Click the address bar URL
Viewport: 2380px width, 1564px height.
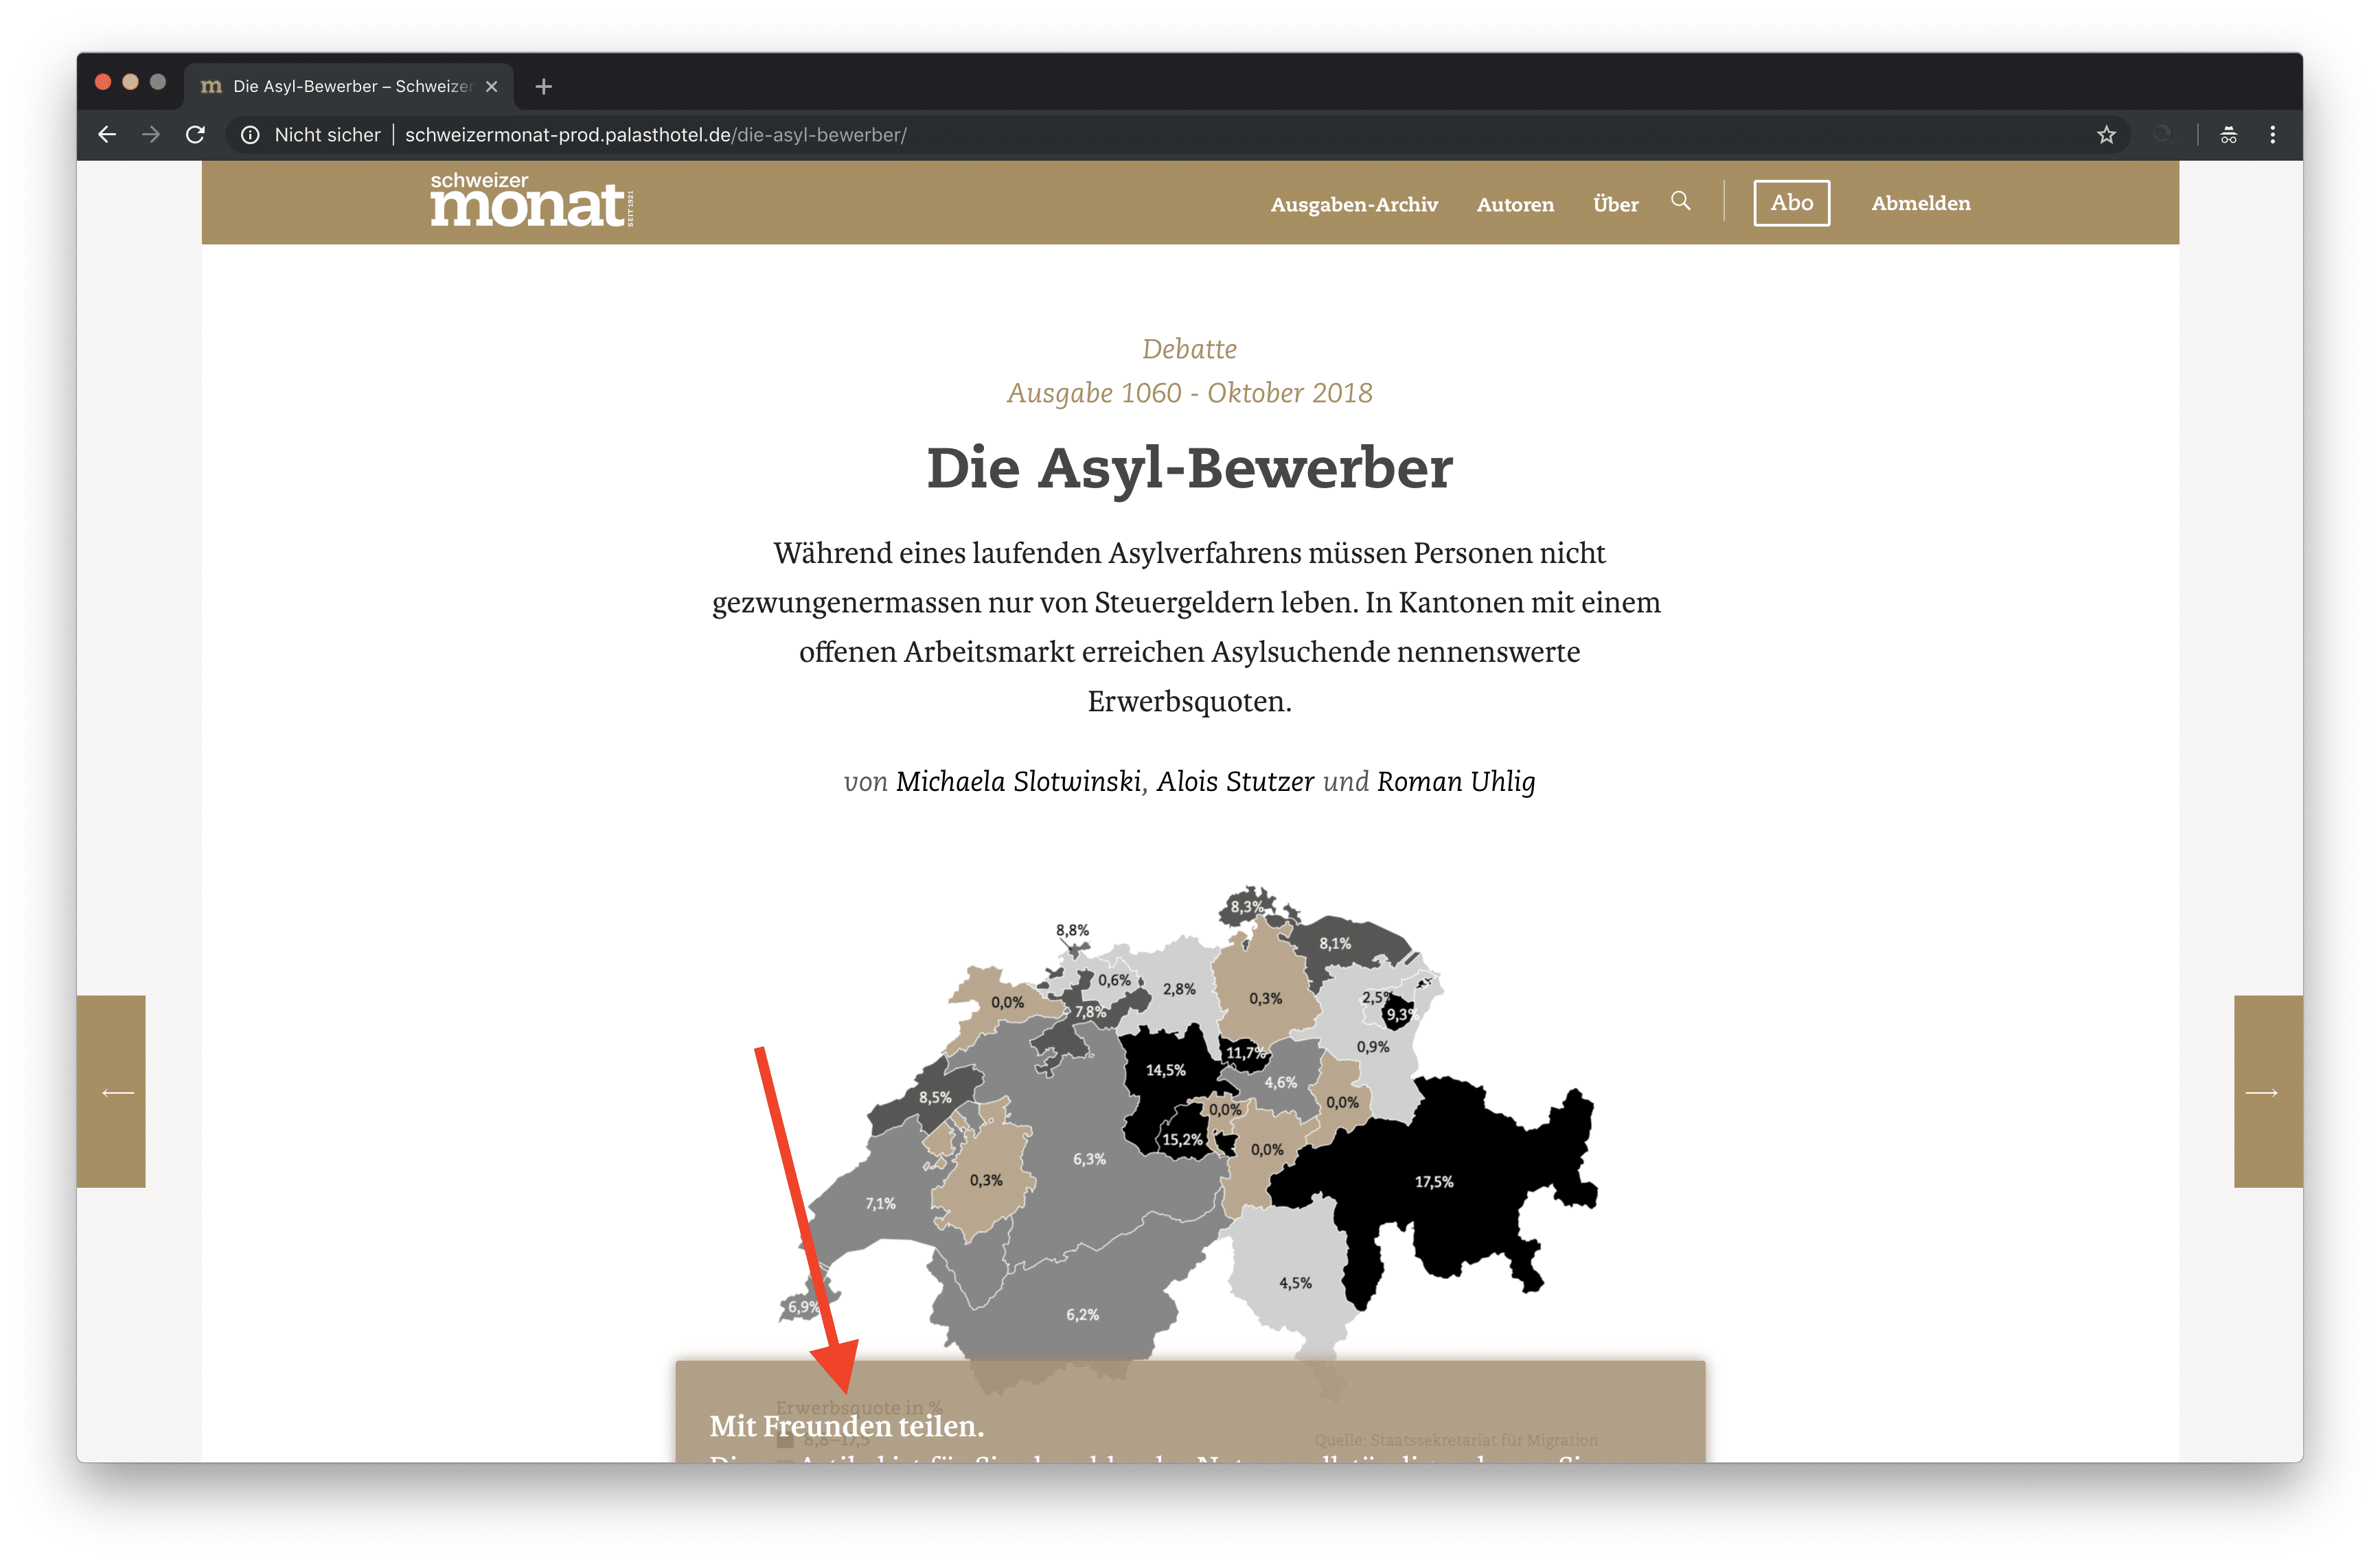656,135
